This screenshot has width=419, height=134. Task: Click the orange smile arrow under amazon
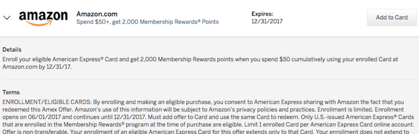point(42,24)
